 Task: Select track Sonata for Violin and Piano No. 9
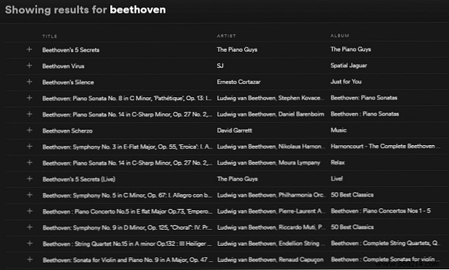(x=128, y=260)
